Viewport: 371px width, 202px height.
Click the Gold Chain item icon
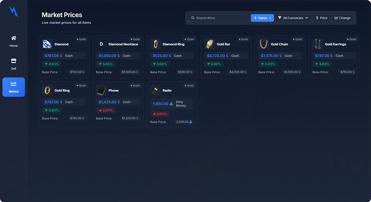click(x=263, y=44)
